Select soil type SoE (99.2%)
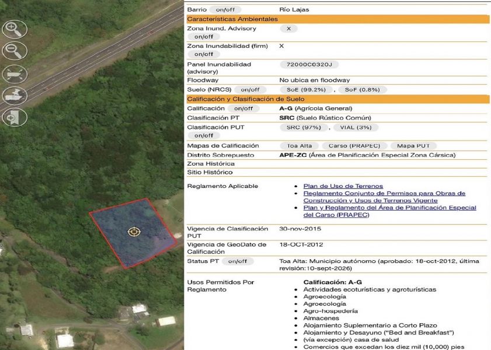 (306, 90)
